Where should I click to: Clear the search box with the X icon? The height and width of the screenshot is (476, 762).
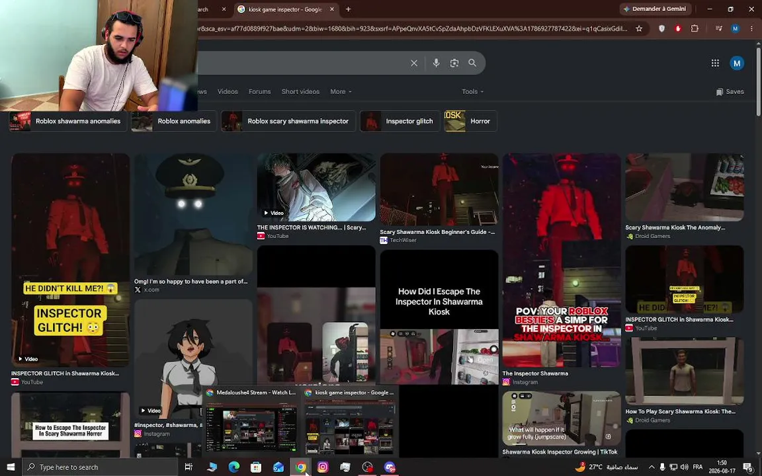[x=414, y=63]
